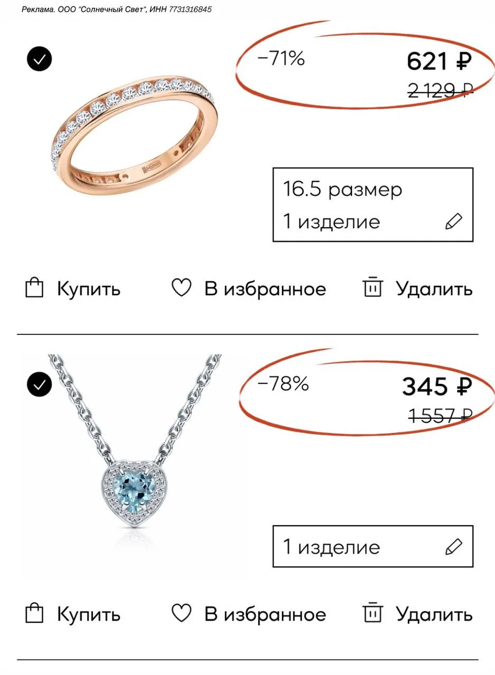The width and height of the screenshot is (495, 675).
Task: Click the heart icon for the ring
Action: [182, 288]
